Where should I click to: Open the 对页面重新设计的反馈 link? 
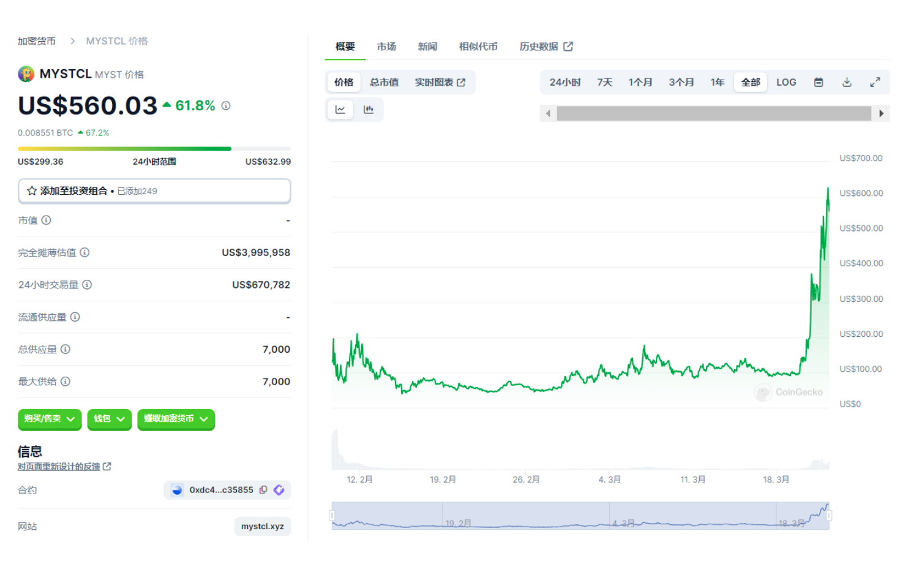(x=59, y=467)
